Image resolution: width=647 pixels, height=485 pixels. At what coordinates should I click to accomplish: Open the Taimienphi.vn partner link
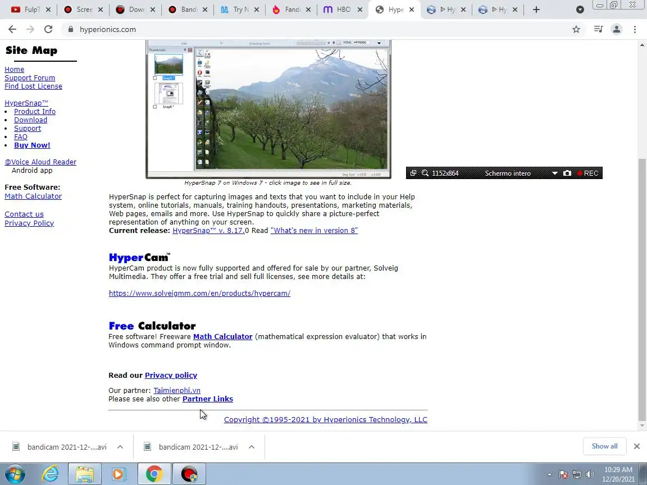177,390
